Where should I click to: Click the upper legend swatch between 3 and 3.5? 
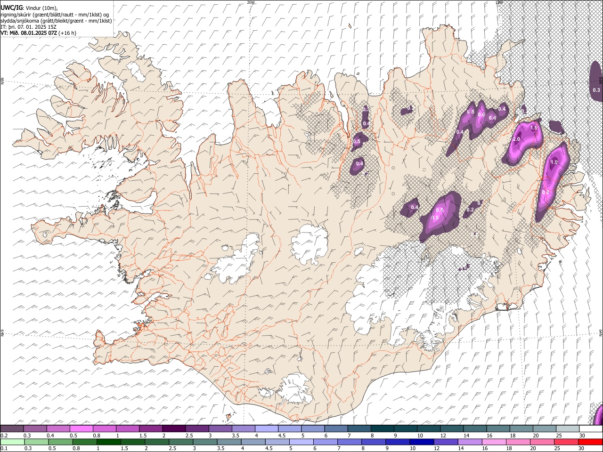pyautogui.click(x=220, y=429)
